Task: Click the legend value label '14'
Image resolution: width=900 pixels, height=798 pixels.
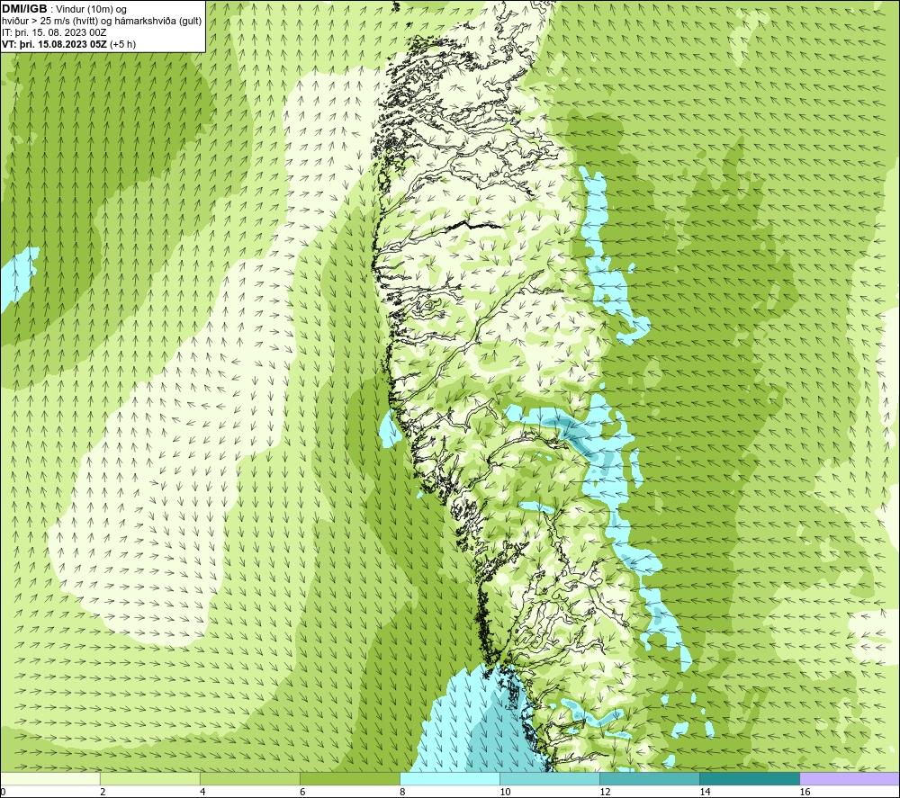Action: tap(705, 793)
